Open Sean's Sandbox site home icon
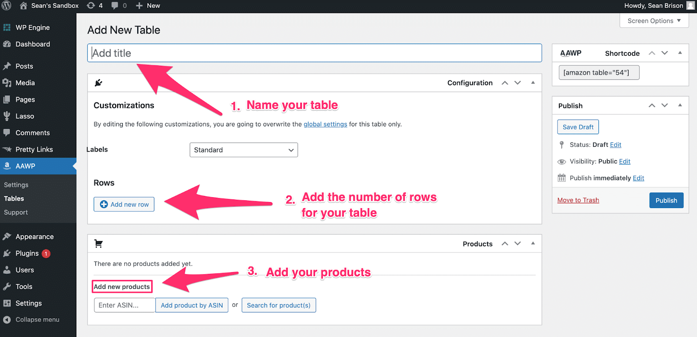The image size is (697, 337). pyautogui.click(x=24, y=6)
